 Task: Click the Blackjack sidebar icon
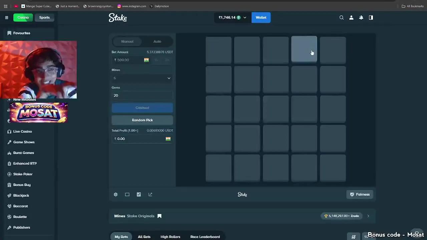pyautogui.click(x=9, y=195)
